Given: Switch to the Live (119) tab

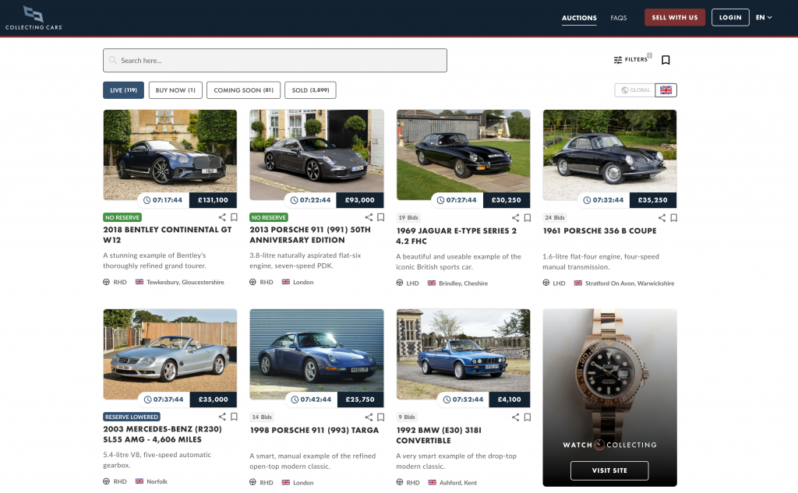Looking at the screenshot, I should point(124,90).
